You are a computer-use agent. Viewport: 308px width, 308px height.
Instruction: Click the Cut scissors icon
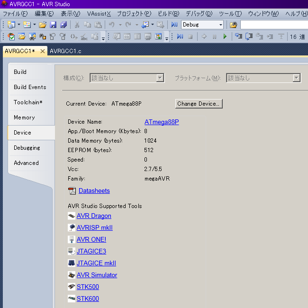(77, 25)
